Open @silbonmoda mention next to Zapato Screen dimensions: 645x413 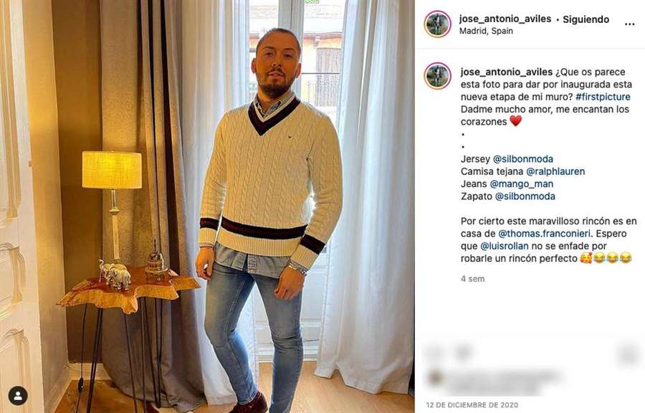tap(525, 196)
